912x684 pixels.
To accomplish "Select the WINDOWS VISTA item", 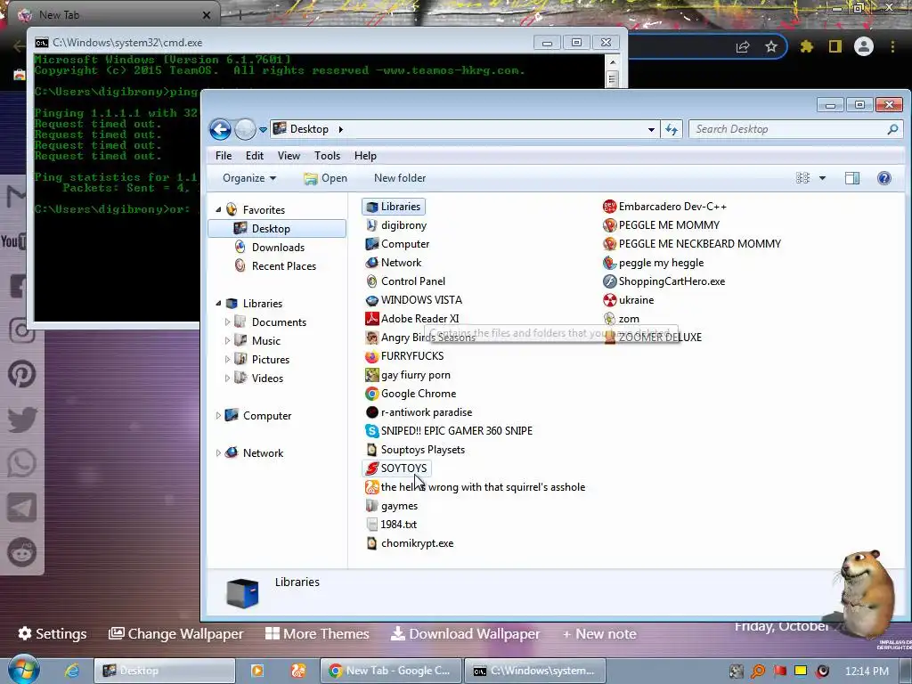I will point(413,300).
